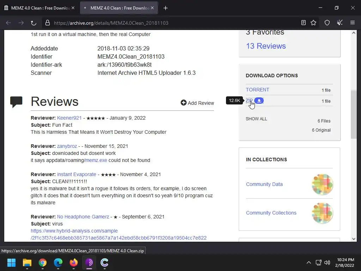Close the first MEMZ 4.0 Clean tab
Viewport: 361px width, 271px height.
click(x=73, y=8)
